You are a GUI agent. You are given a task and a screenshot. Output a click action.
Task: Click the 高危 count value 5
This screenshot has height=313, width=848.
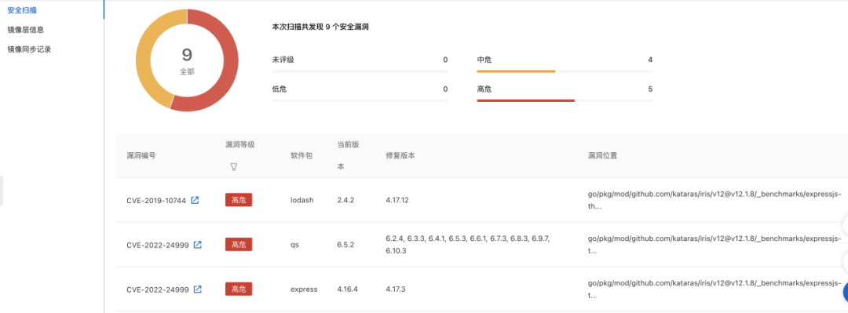tap(650, 89)
